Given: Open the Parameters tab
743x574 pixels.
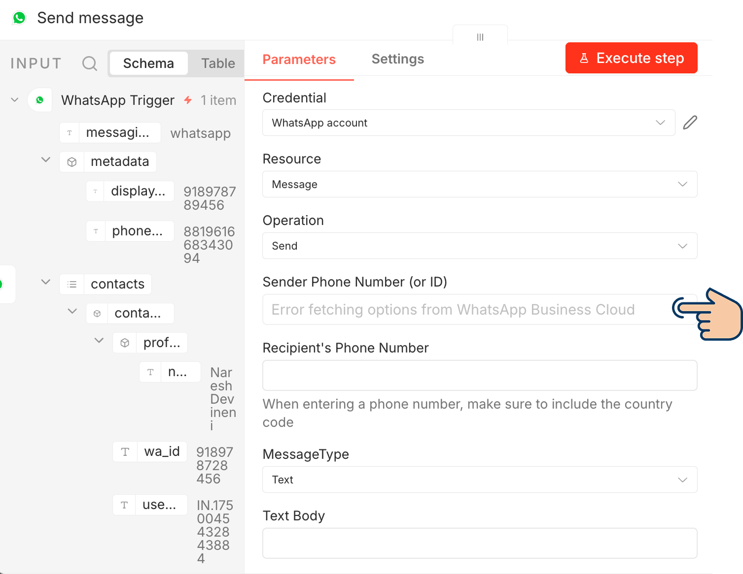Looking at the screenshot, I should point(299,60).
